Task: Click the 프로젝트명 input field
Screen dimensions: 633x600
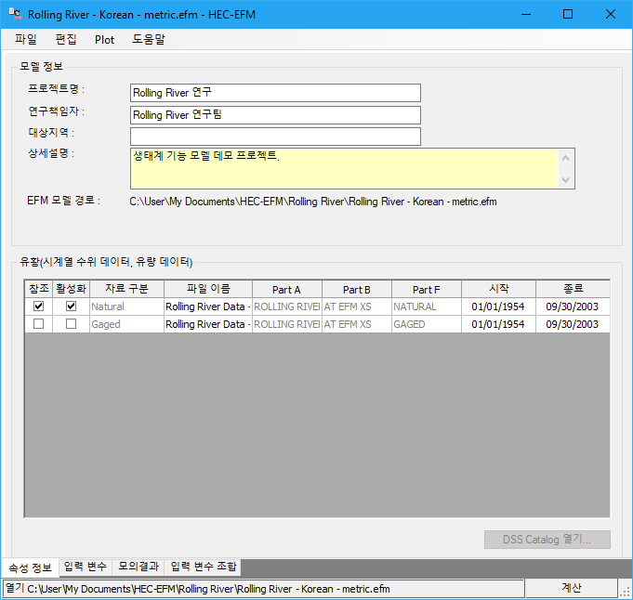Action: click(275, 93)
